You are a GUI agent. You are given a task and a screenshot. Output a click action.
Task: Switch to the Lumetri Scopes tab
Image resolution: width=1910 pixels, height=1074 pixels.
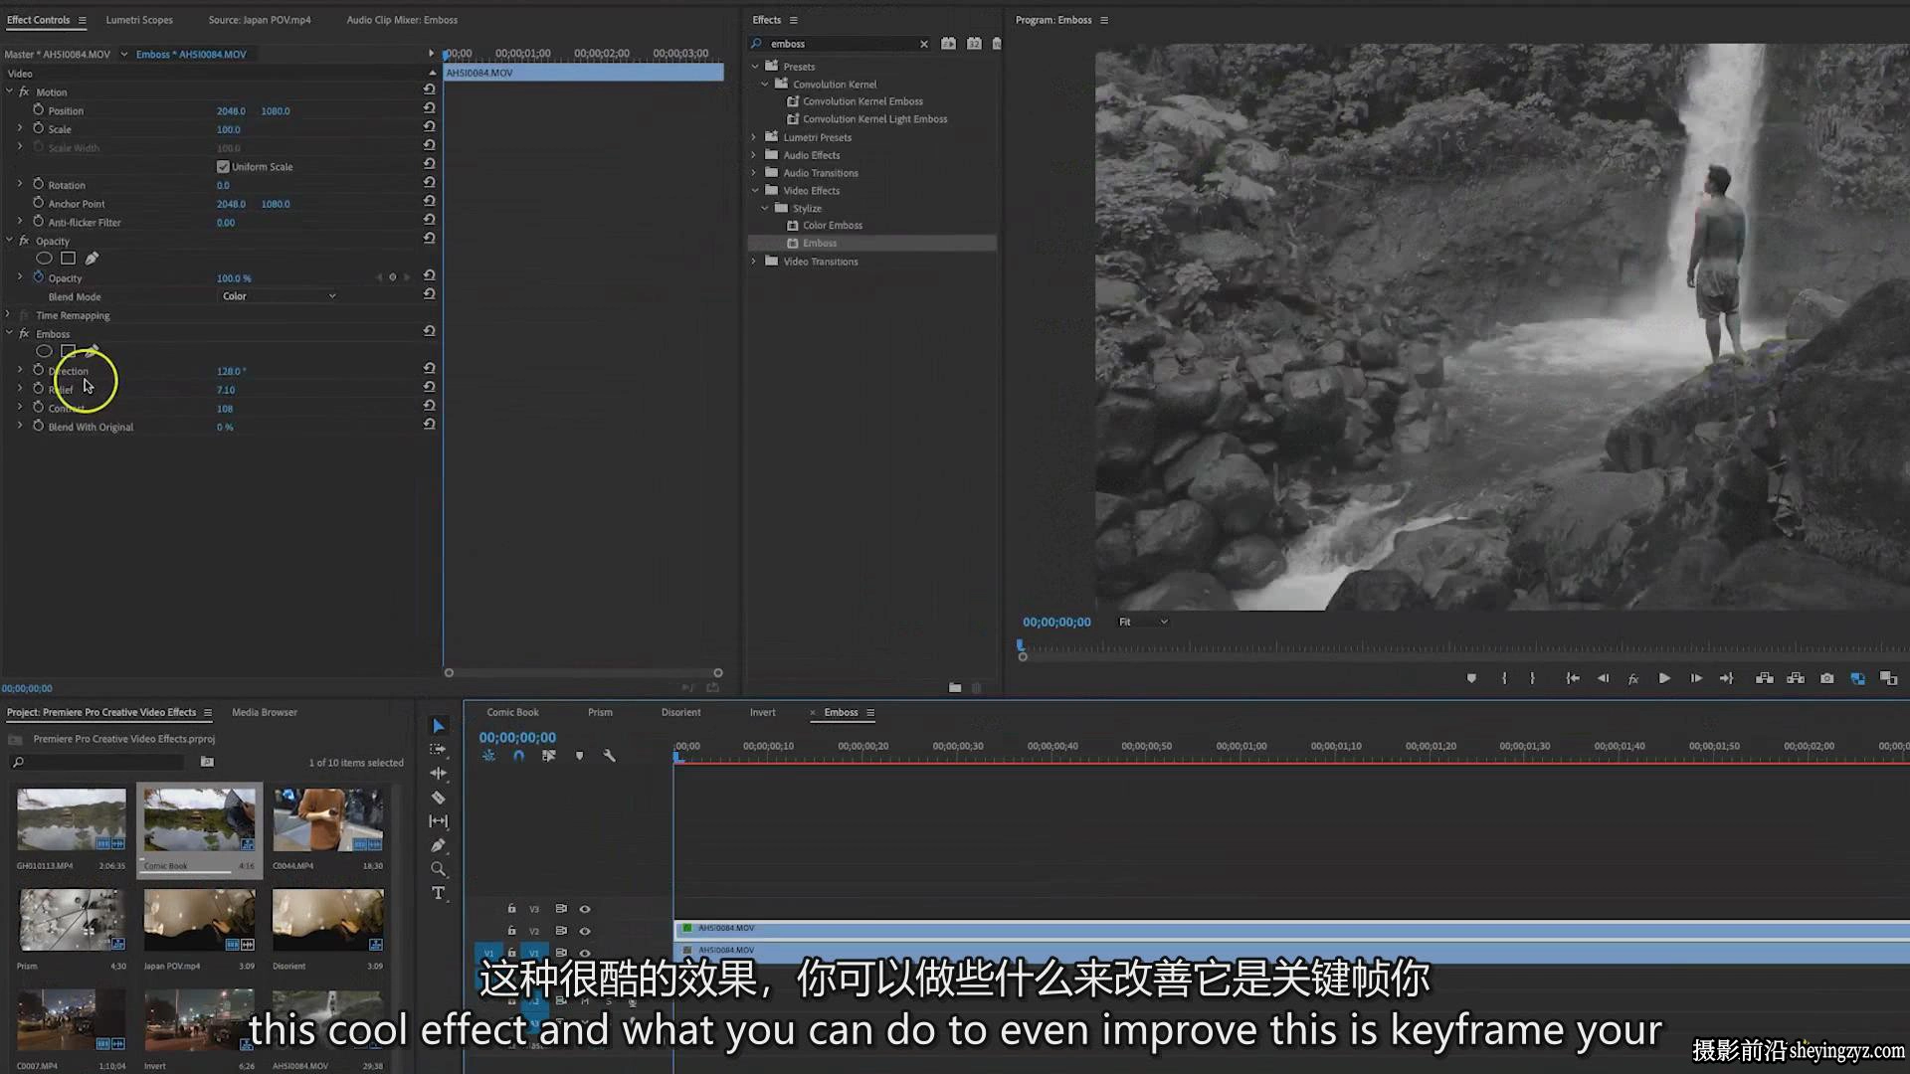[139, 20]
